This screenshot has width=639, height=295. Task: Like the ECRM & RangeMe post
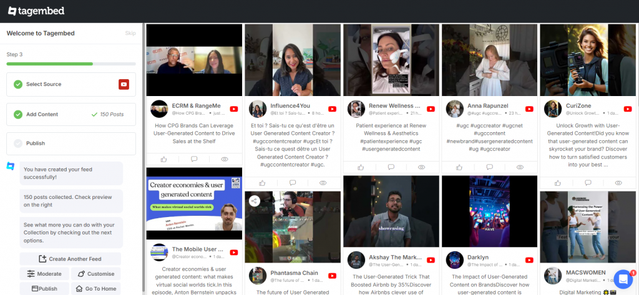click(164, 159)
